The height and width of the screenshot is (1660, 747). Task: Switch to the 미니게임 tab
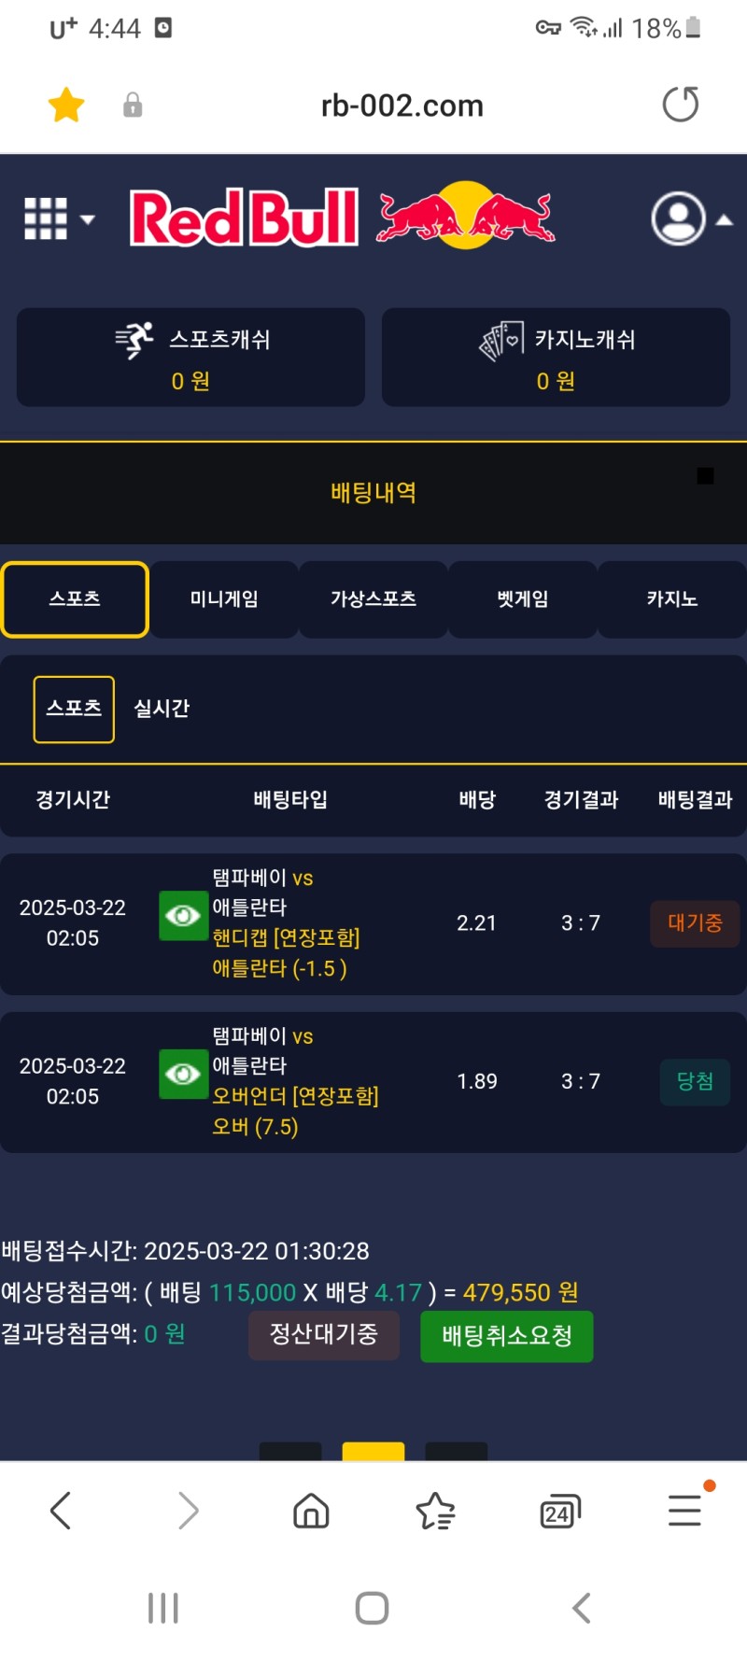tap(224, 599)
